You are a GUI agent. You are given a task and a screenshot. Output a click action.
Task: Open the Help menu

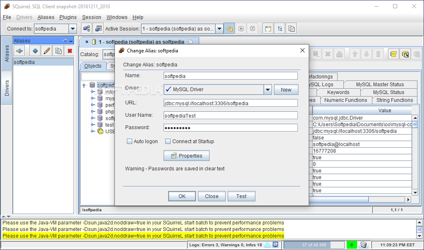tap(138, 17)
